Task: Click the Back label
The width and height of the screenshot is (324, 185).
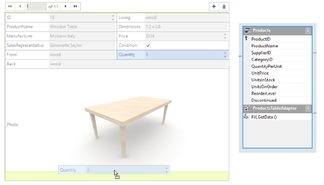Action: click(x=11, y=64)
